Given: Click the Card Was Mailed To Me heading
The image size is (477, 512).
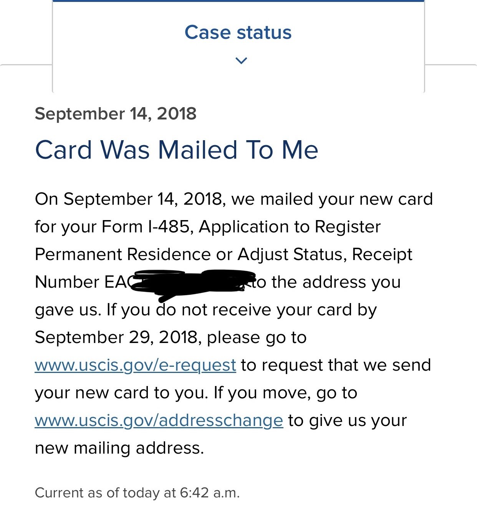Looking at the screenshot, I should tap(177, 149).
